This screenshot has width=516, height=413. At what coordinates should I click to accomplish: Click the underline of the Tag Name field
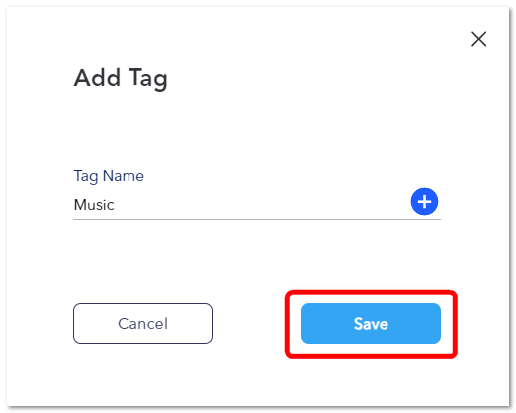pyautogui.click(x=257, y=219)
